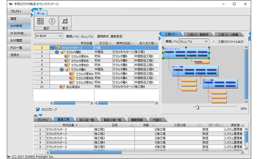258x159 pixels.
Task: Click the plus icon beside 工程CSVファイル出力
Action: tap(214, 42)
